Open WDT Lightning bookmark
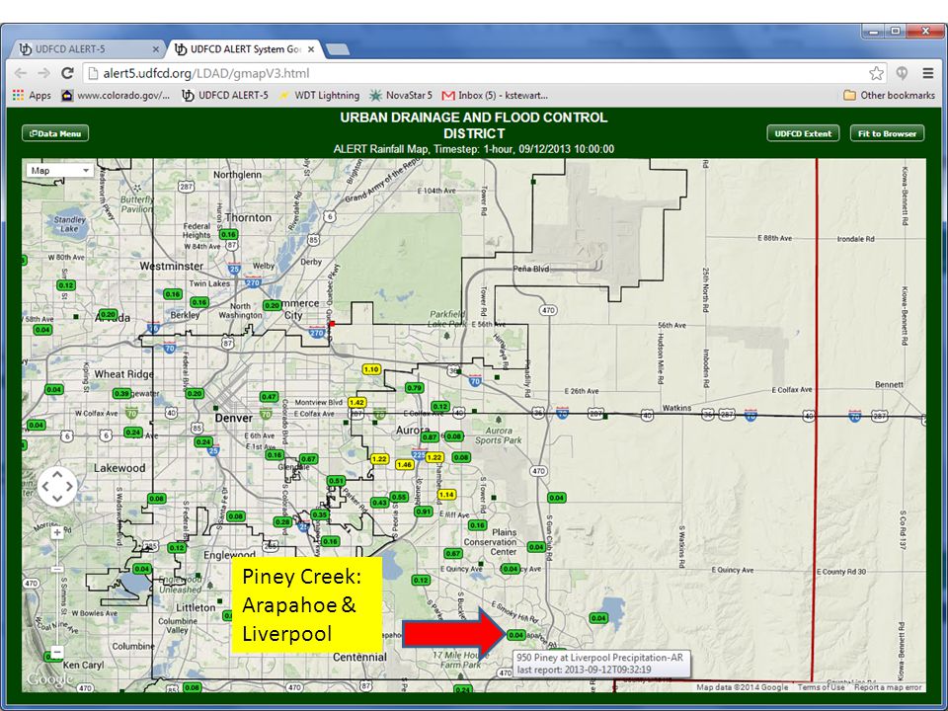The height and width of the screenshot is (711, 948). (319, 95)
